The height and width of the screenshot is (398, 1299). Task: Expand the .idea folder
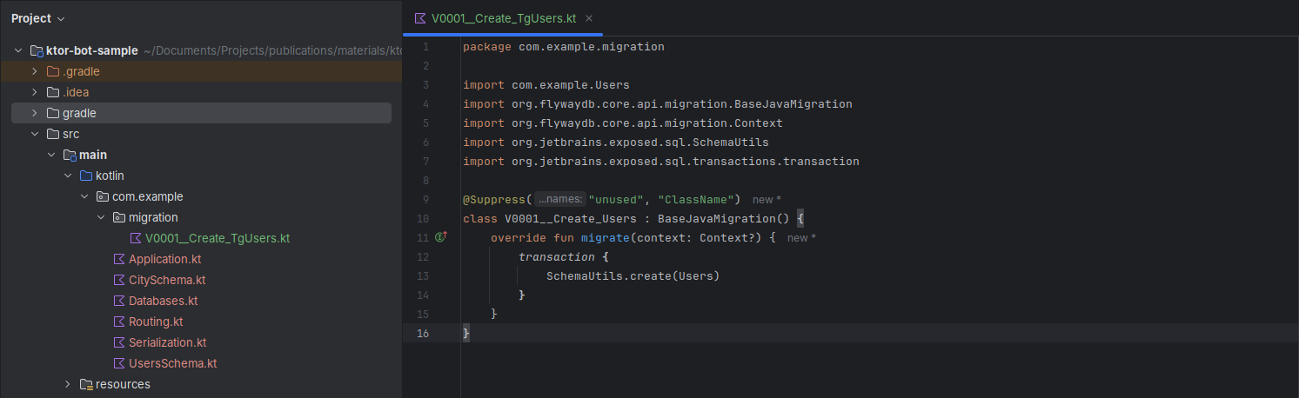coord(35,92)
